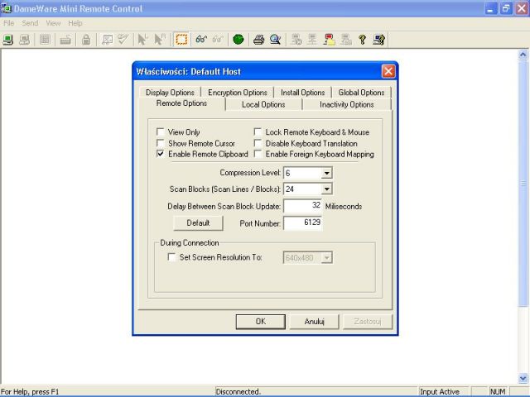Check Lock Remote Keyboard & Mouse

point(258,132)
